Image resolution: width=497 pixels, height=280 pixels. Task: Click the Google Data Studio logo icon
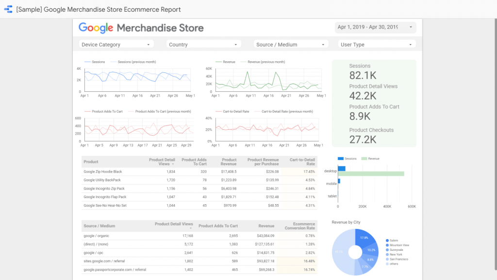tap(8, 9)
